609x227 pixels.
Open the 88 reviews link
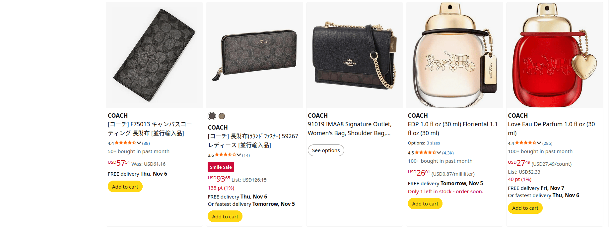tap(146, 143)
